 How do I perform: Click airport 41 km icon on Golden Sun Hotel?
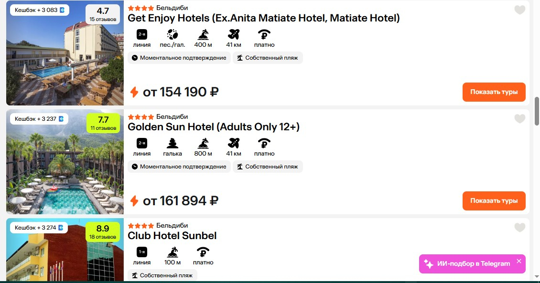234,143
